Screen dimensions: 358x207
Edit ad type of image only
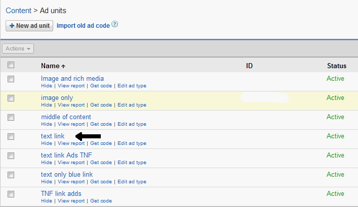[132, 105]
